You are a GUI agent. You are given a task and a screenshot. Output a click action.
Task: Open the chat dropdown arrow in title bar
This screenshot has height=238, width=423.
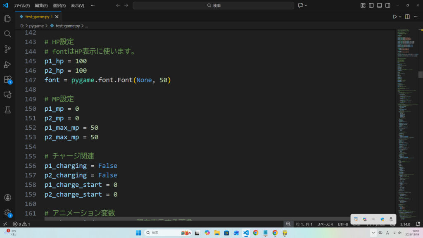click(306, 5)
